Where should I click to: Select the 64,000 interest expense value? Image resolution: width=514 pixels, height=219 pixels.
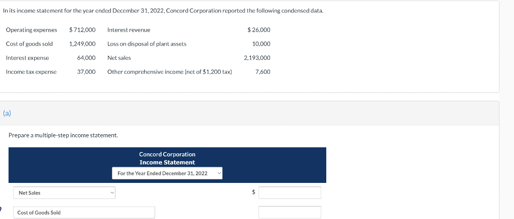(86, 58)
